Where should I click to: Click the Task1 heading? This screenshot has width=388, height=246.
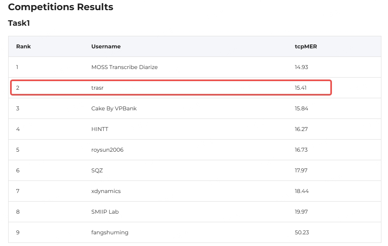click(x=19, y=23)
